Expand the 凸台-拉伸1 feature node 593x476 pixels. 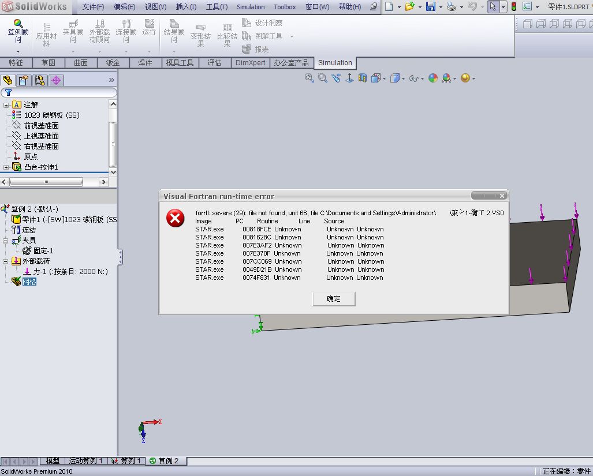click(x=6, y=167)
